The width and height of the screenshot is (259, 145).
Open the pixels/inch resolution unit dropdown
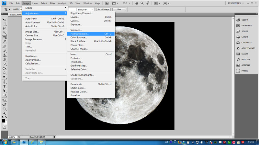tap(85, 9)
